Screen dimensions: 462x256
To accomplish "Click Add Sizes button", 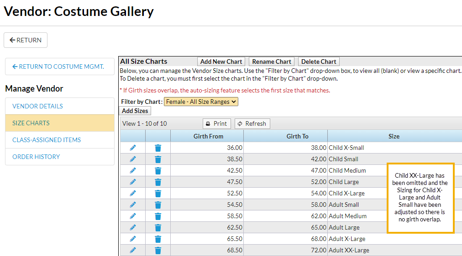I will (x=135, y=111).
